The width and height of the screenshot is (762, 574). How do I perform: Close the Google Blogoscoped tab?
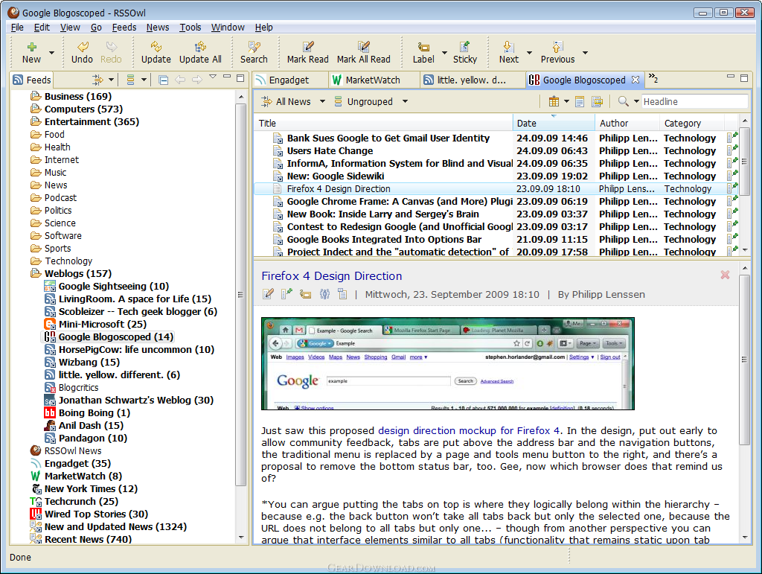point(635,80)
